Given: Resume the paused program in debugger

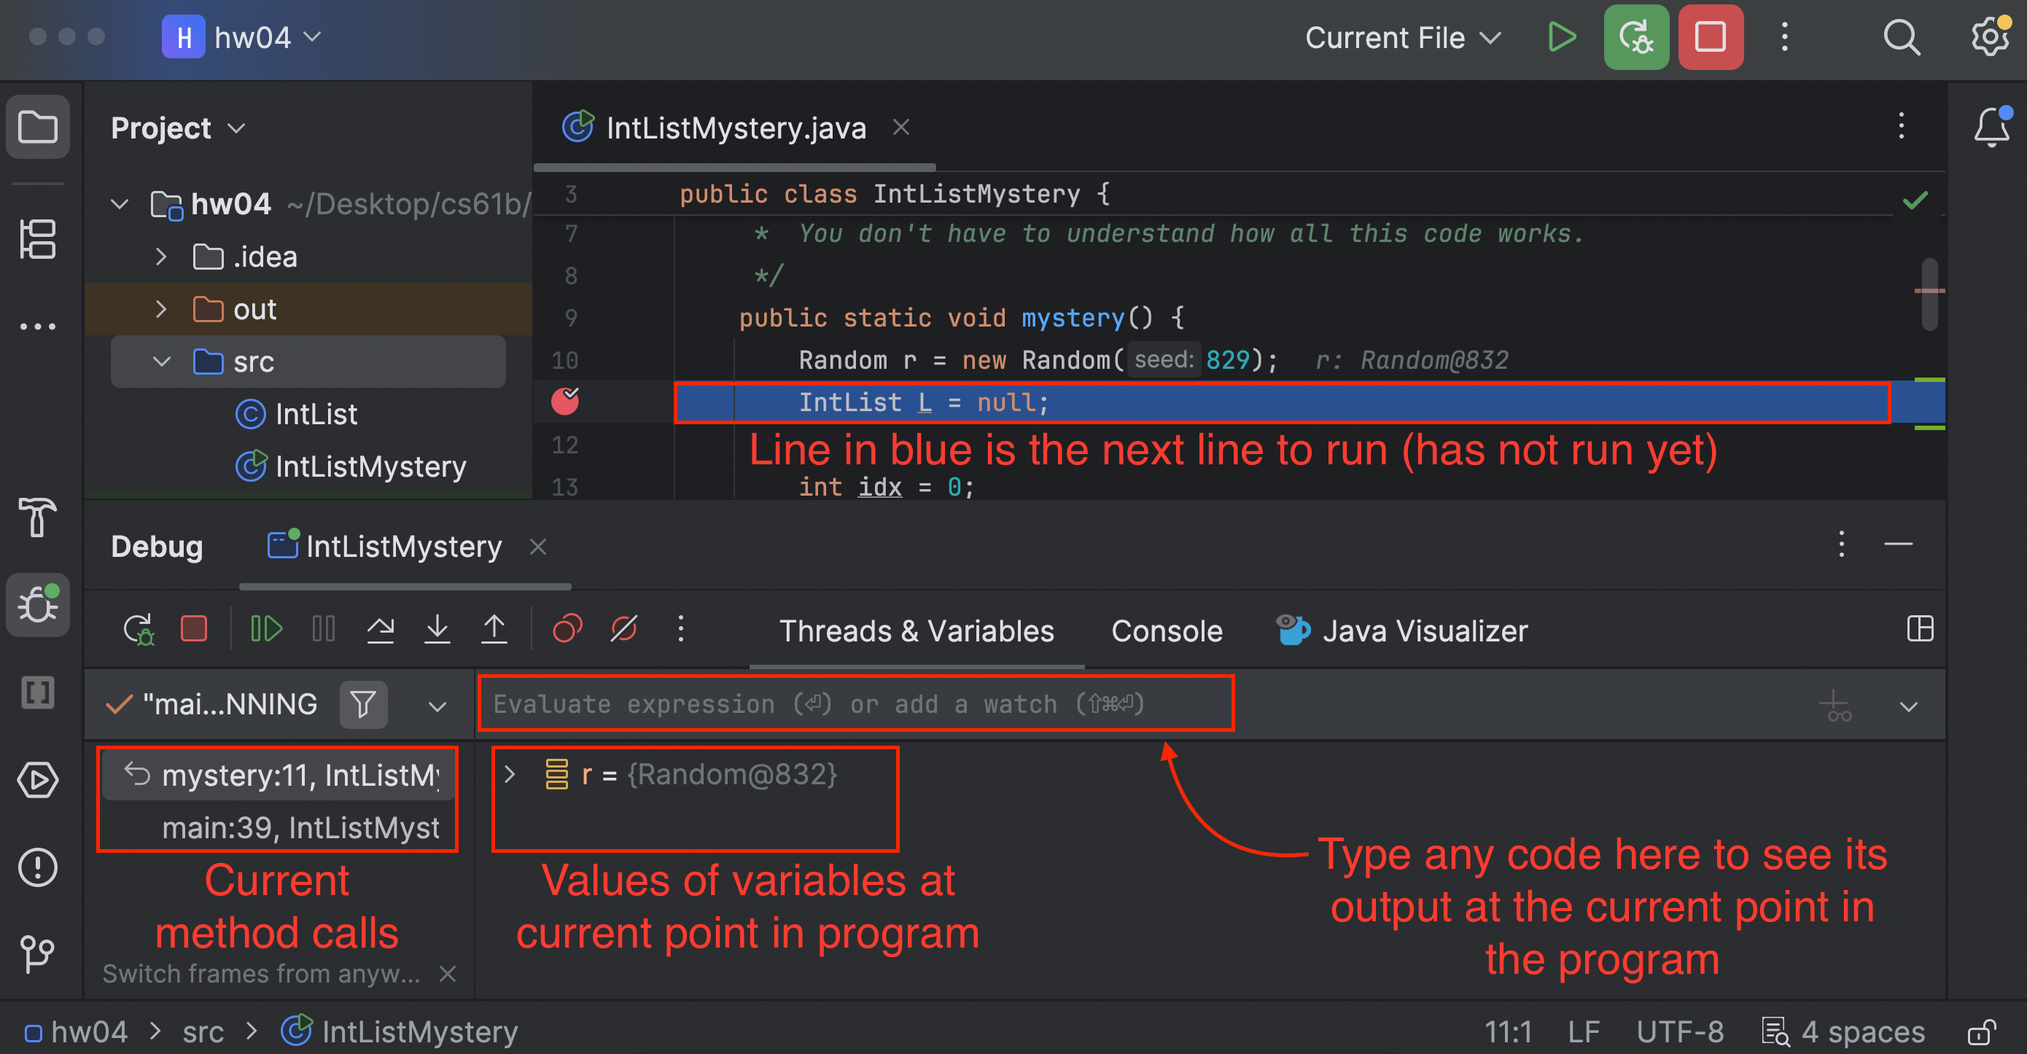Looking at the screenshot, I should [x=266, y=628].
